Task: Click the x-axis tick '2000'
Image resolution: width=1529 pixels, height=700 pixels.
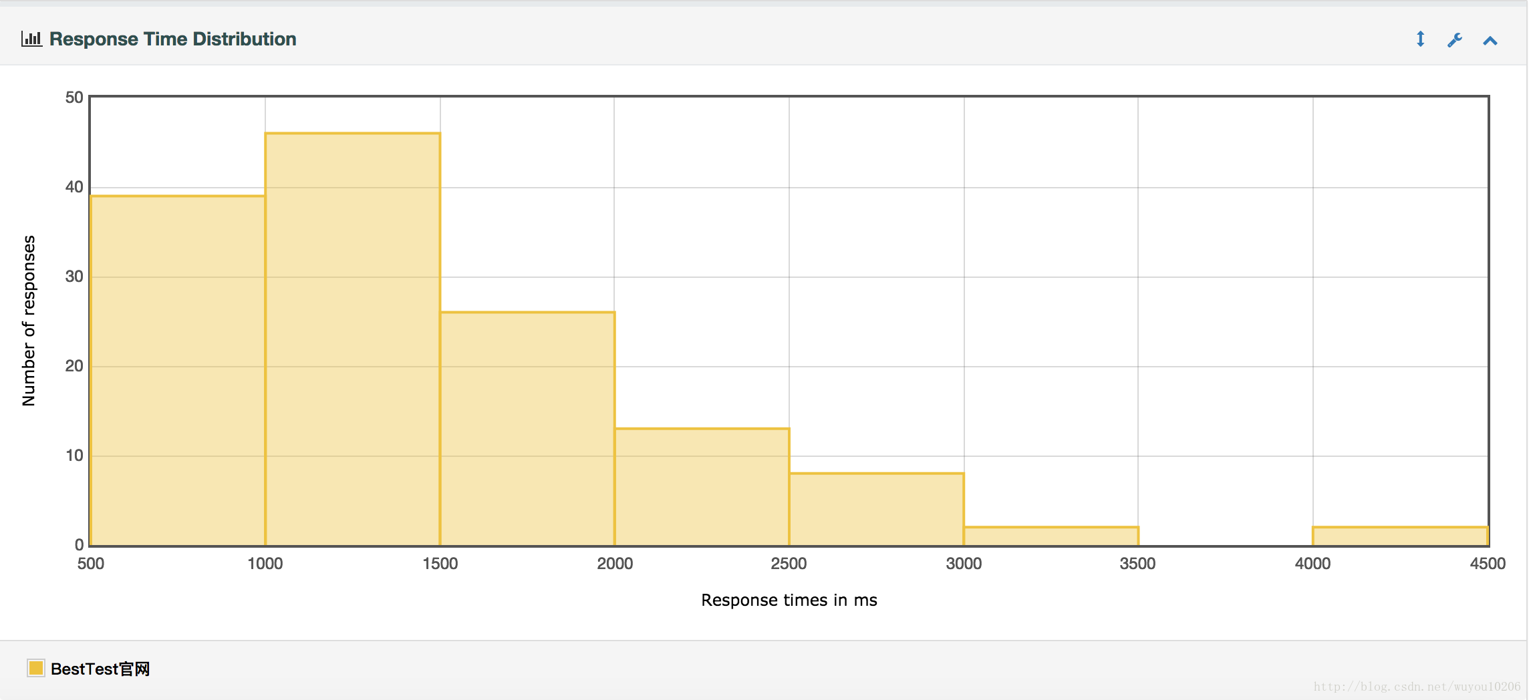Action: (x=615, y=564)
